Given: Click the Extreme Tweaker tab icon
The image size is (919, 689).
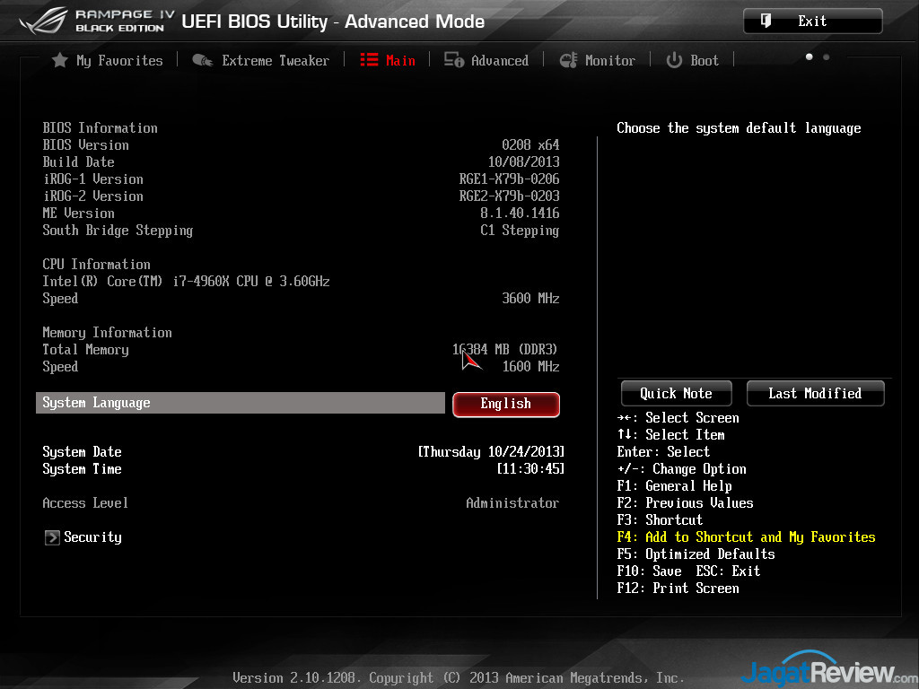Looking at the screenshot, I should click(202, 61).
